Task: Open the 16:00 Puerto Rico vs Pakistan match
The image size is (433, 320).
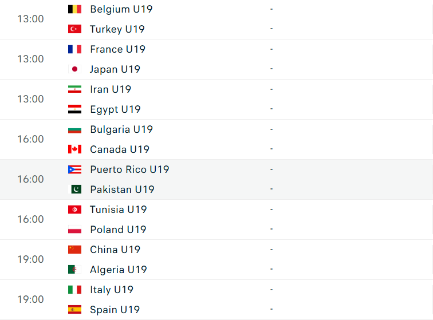Action: click(216, 180)
